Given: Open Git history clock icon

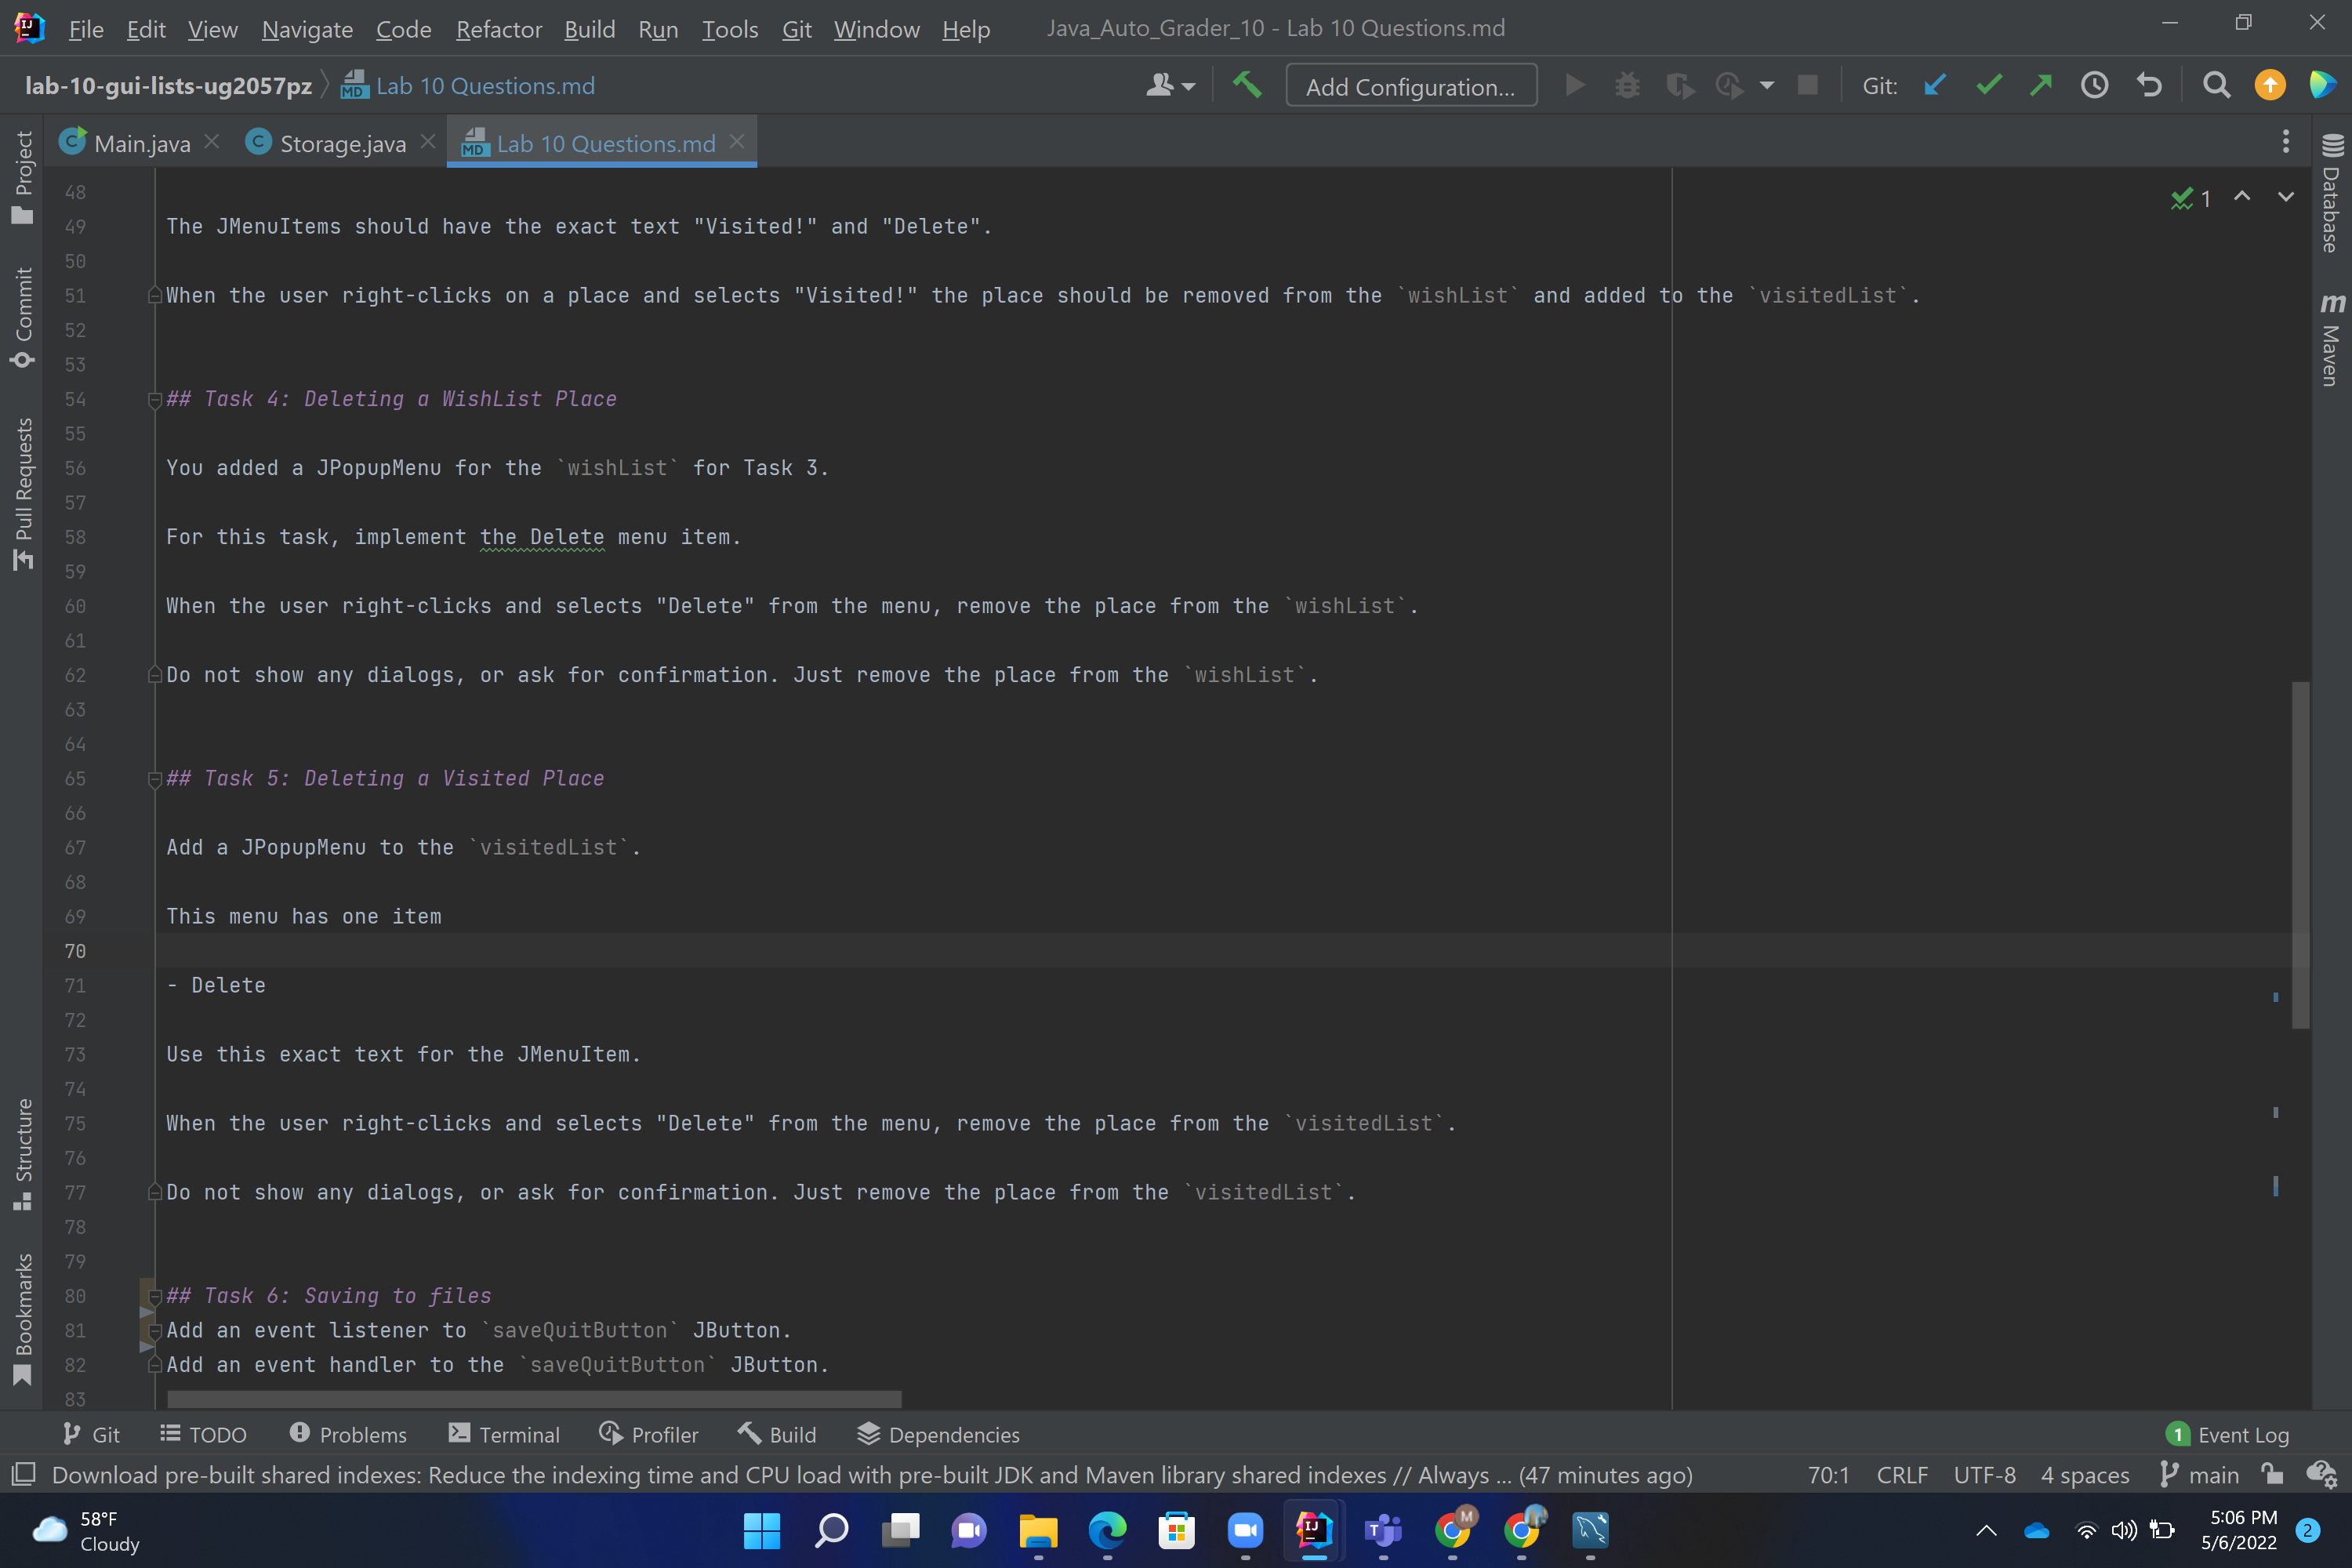Looking at the screenshot, I should [2094, 86].
